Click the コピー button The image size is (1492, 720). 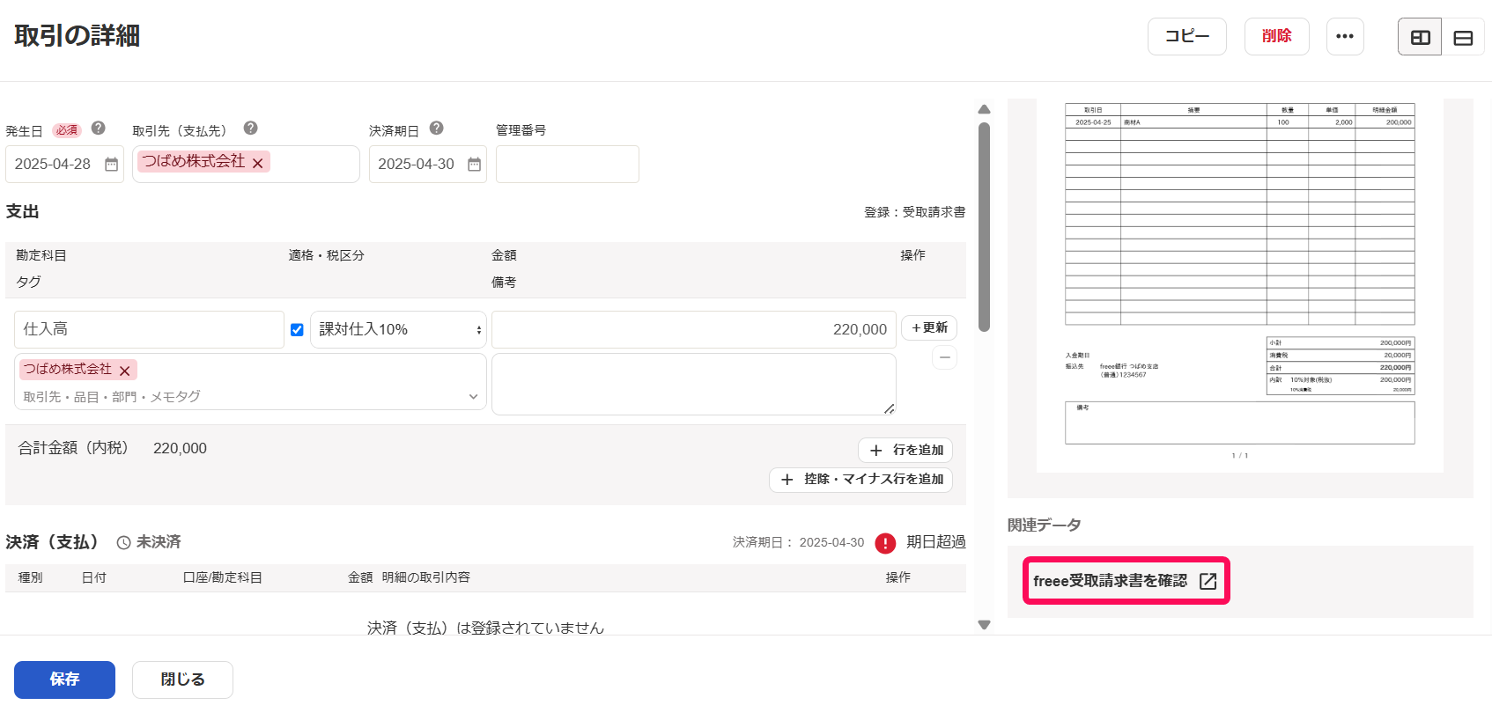pos(1187,36)
